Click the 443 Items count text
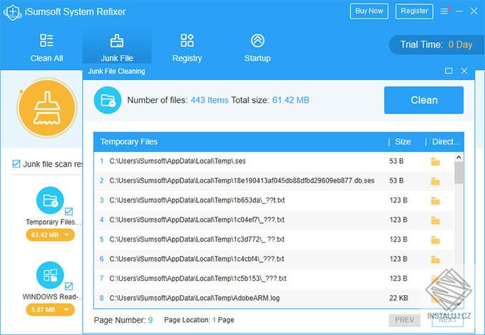485x335 pixels. coord(210,100)
